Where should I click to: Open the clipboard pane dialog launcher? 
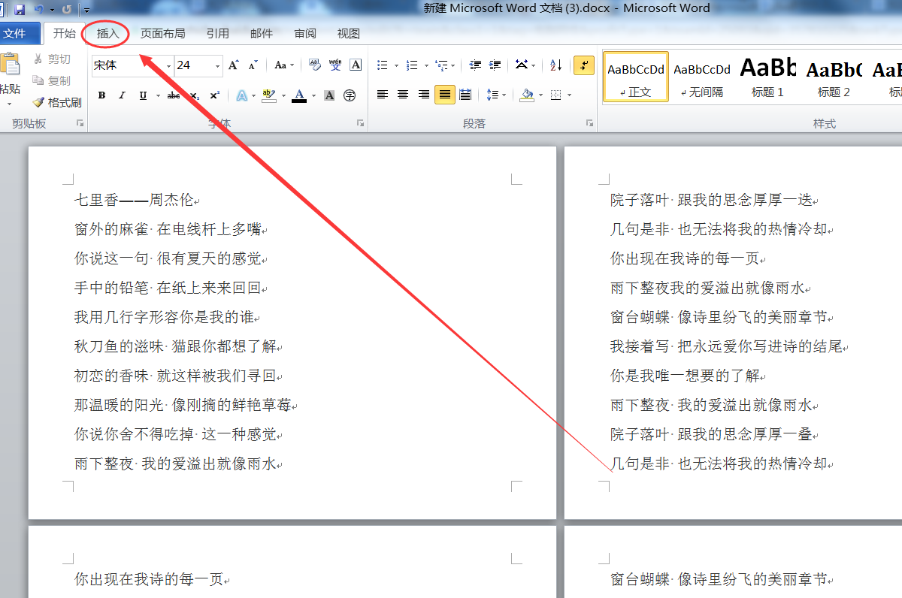coord(80,123)
